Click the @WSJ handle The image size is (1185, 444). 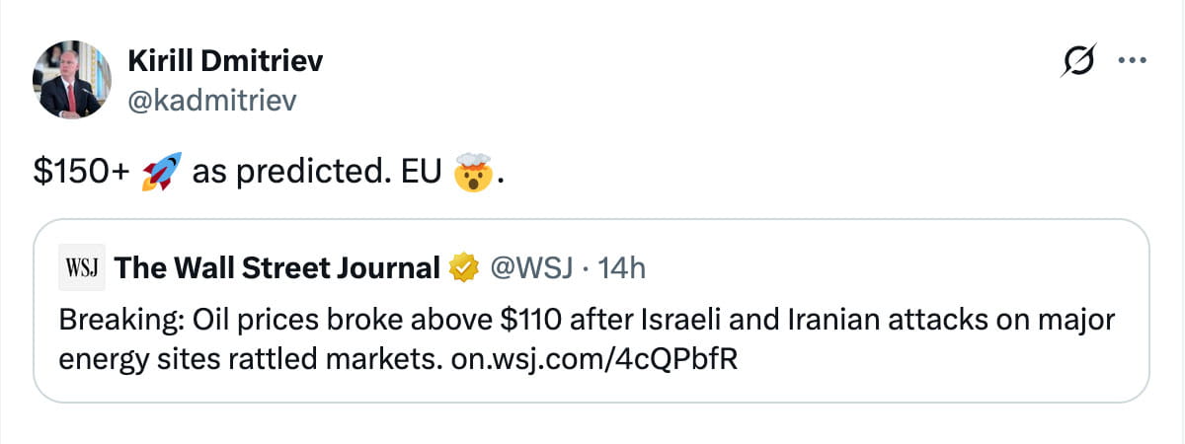[516, 267]
